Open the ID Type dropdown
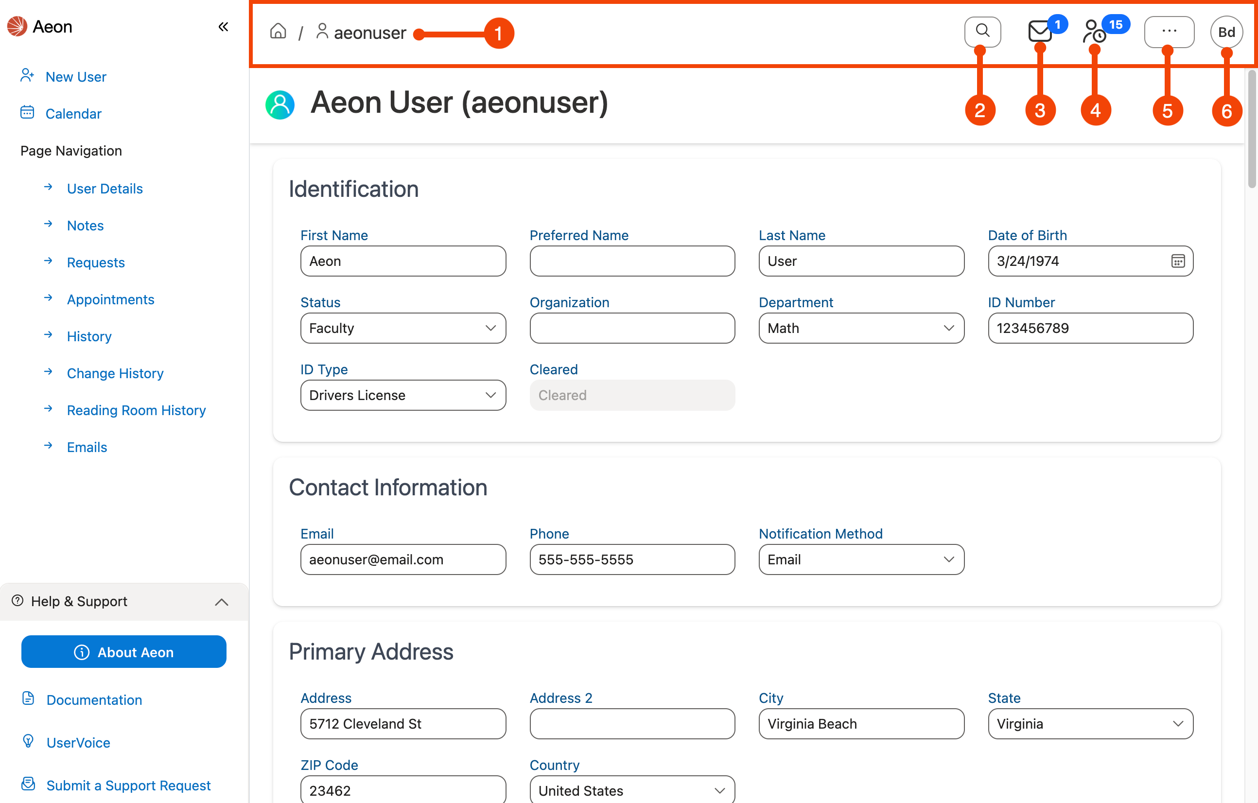 (x=403, y=396)
